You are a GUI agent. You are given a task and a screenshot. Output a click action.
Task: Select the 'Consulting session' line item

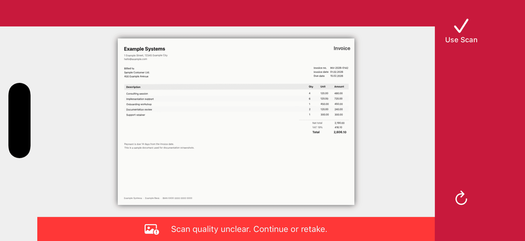[x=137, y=94]
